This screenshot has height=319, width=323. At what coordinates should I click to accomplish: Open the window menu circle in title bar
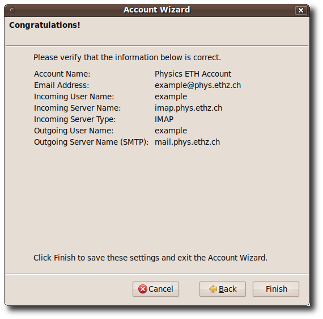(12, 10)
